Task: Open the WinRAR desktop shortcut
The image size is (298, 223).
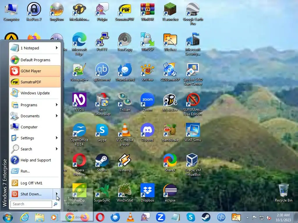Action: tap(148, 12)
